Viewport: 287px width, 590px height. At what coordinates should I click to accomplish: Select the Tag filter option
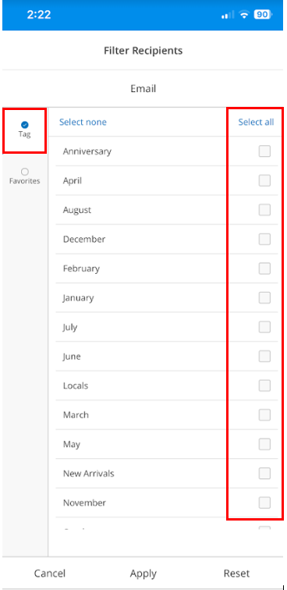click(25, 129)
